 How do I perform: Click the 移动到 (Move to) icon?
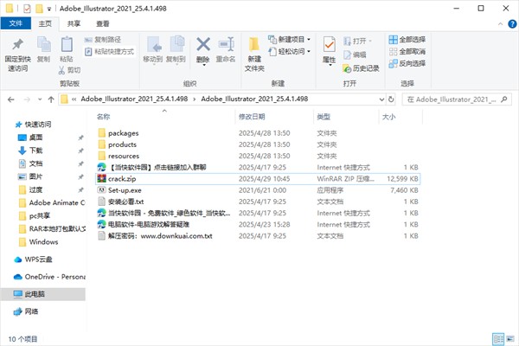click(152, 48)
